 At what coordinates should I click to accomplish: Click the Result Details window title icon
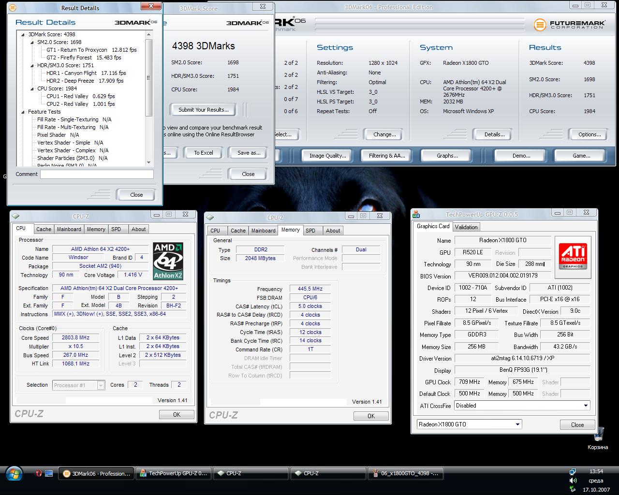13,8
